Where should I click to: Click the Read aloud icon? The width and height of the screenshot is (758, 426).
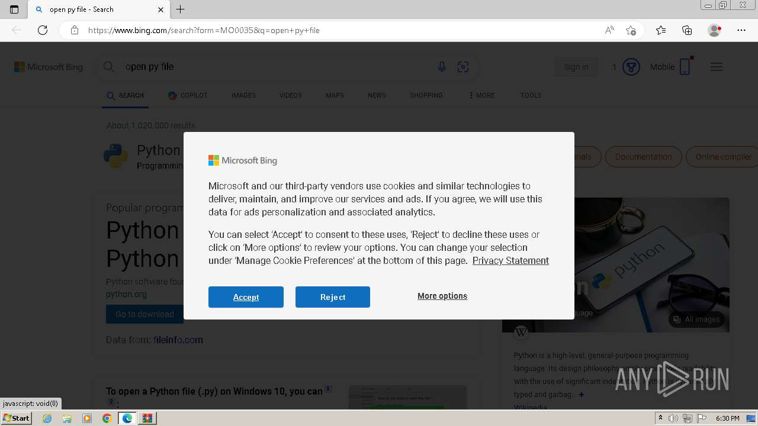pyautogui.click(x=609, y=30)
